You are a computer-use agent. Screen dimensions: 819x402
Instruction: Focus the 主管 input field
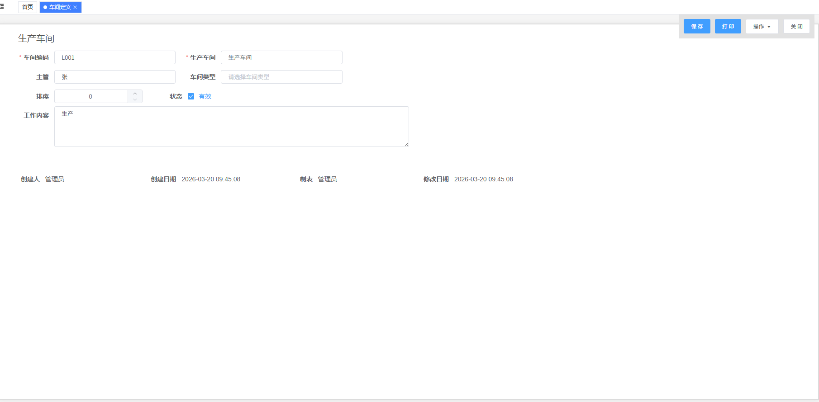pos(115,77)
